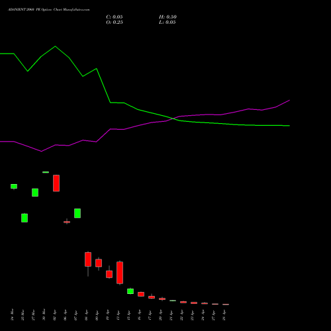Select the '09 Apr' date label
Viewport: 331px width, 331px height.
coord(97,314)
